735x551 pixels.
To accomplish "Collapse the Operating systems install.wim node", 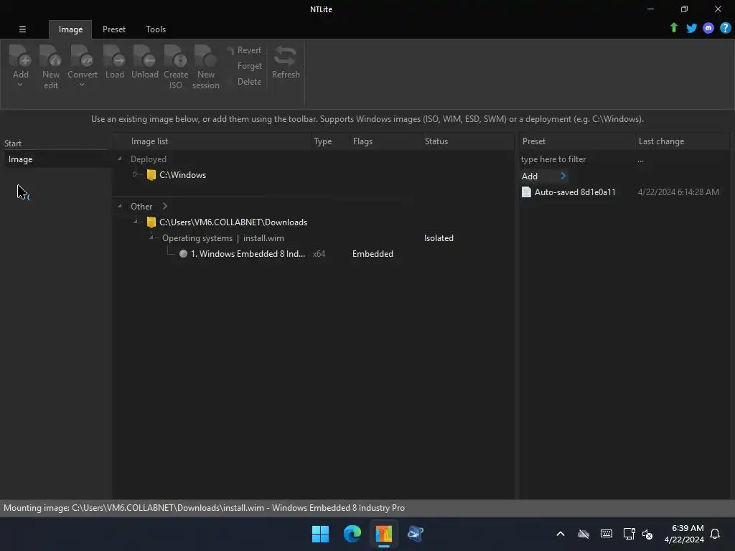I will click(x=151, y=237).
